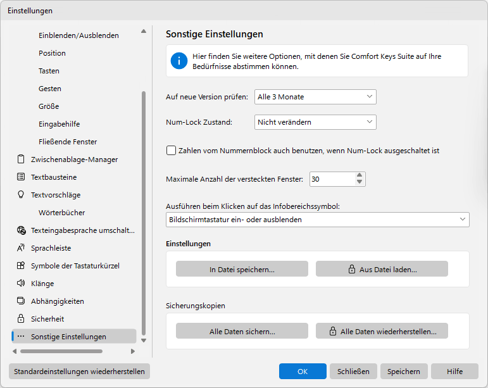Go to the Größe settings page
The image size is (488, 388).
(49, 106)
